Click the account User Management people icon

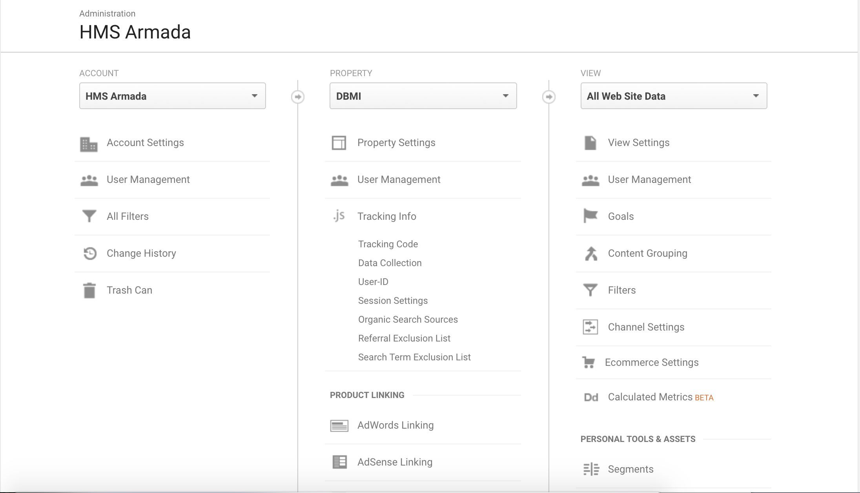pos(89,181)
